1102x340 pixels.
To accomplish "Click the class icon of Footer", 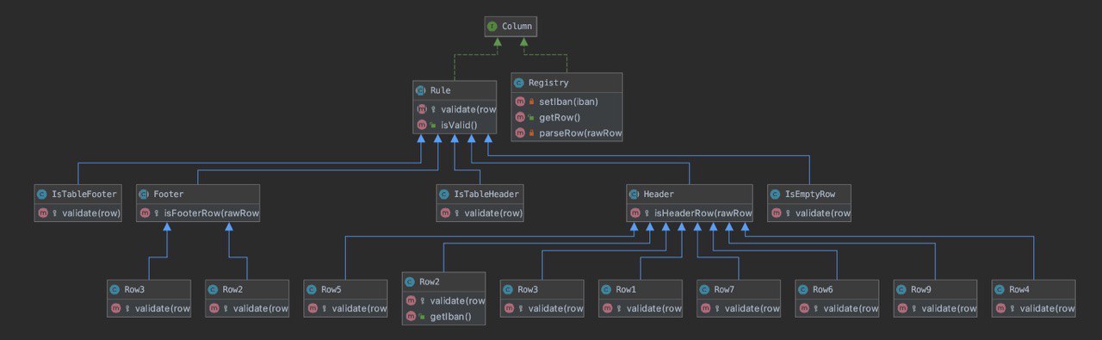I will pos(144,194).
